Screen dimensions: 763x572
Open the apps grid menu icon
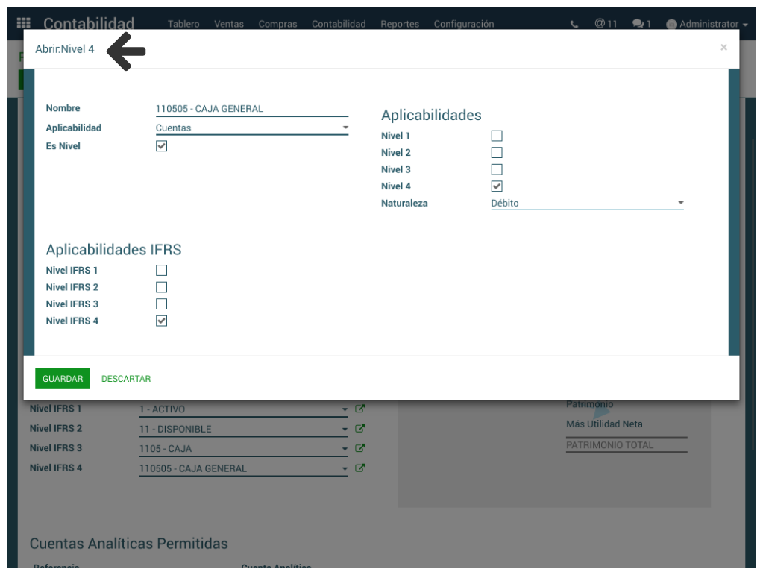pos(23,23)
